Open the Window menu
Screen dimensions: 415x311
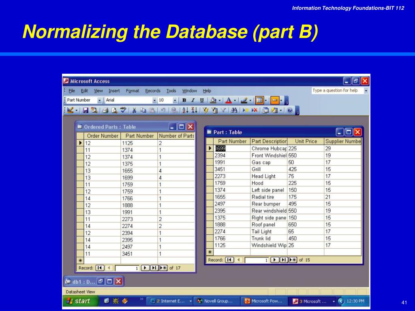point(190,91)
